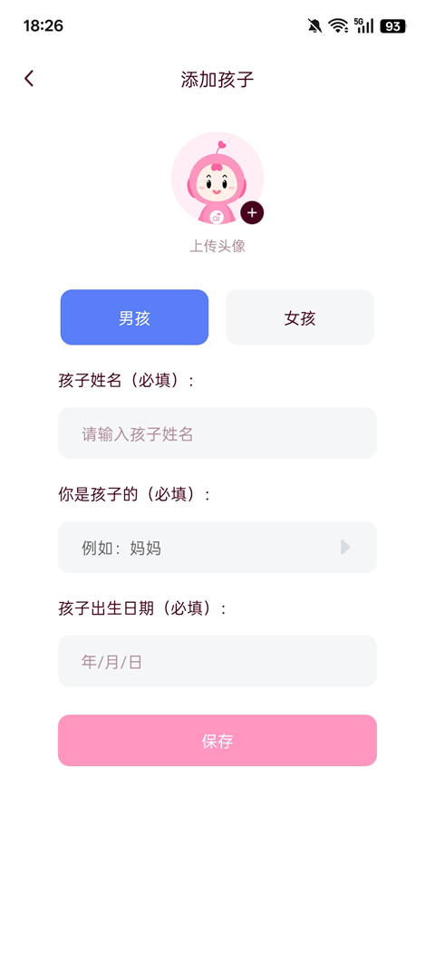Image resolution: width=435 pixels, height=972 pixels.
Task: Focus the 请输入孩子姓名 input field
Action: pyautogui.click(x=217, y=433)
